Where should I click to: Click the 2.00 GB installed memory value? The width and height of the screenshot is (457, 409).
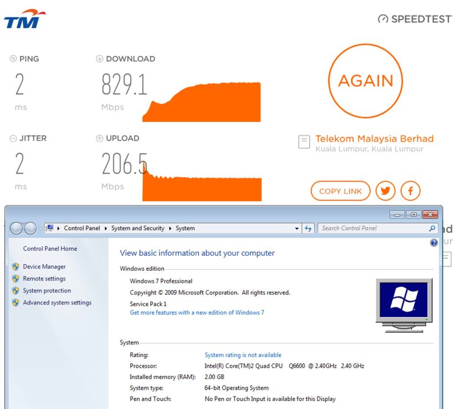pos(215,377)
